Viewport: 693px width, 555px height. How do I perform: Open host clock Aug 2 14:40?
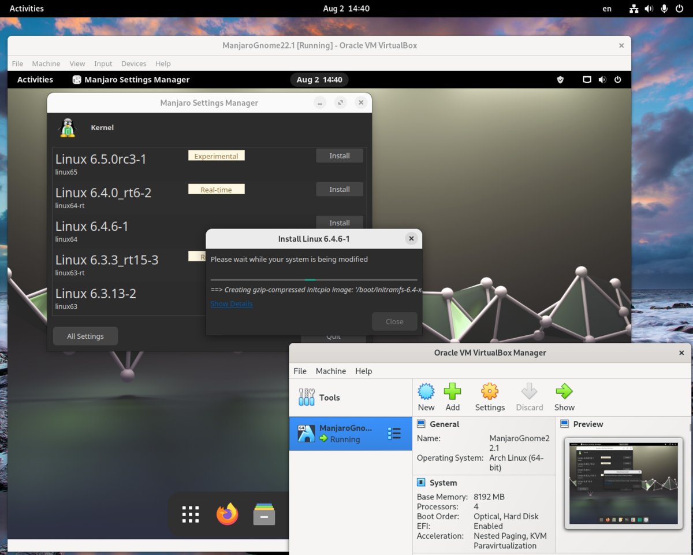pyautogui.click(x=346, y=9)
